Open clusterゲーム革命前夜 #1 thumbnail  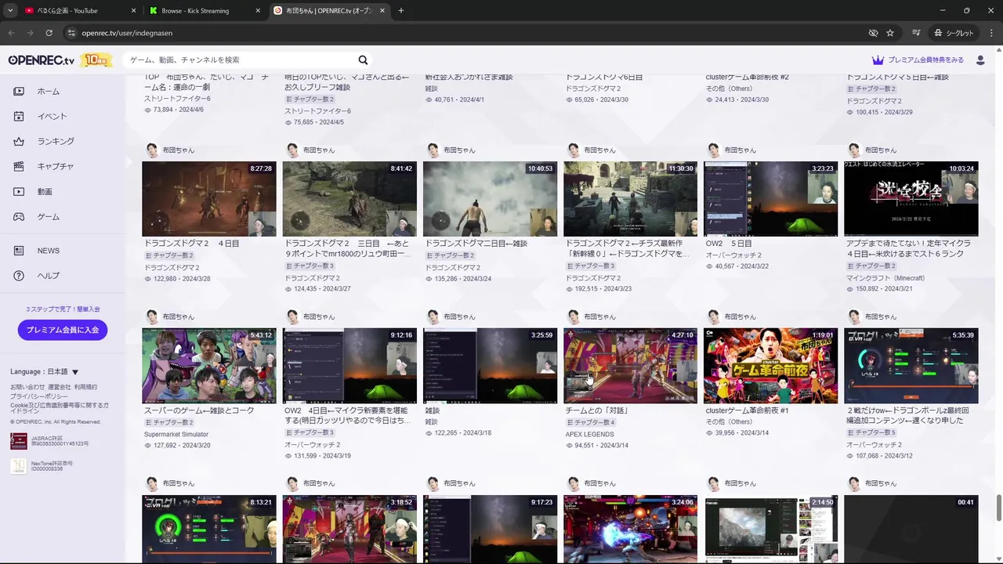click(x=771, y=366)
